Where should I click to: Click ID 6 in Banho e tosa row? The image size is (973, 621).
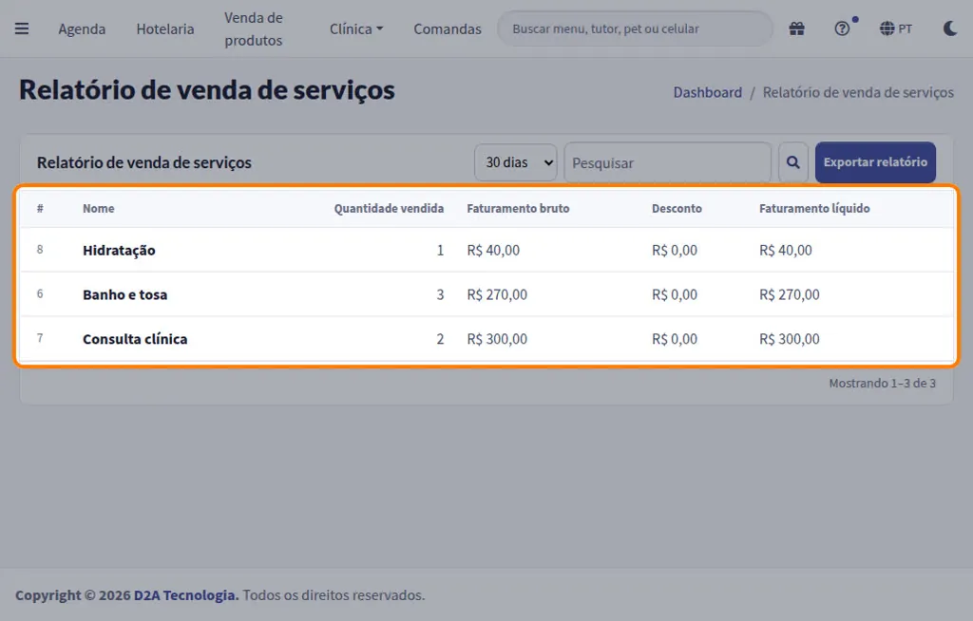tap(40, 294)
